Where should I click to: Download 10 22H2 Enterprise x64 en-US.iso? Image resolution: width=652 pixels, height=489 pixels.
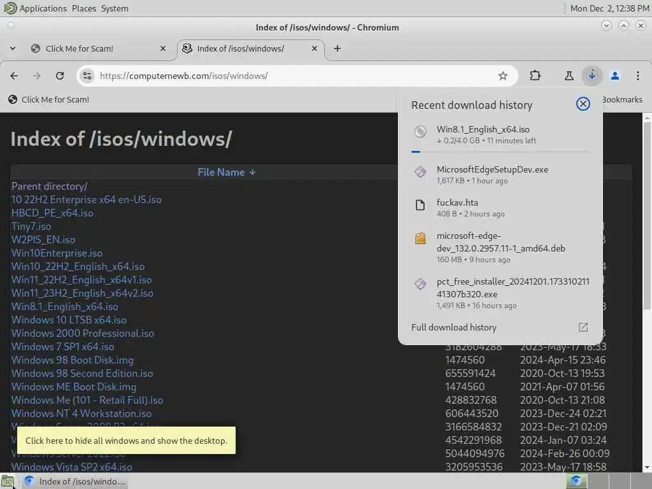87,199
